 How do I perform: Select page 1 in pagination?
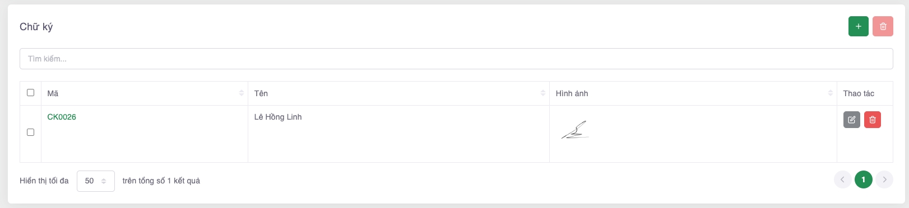(863, 179)
